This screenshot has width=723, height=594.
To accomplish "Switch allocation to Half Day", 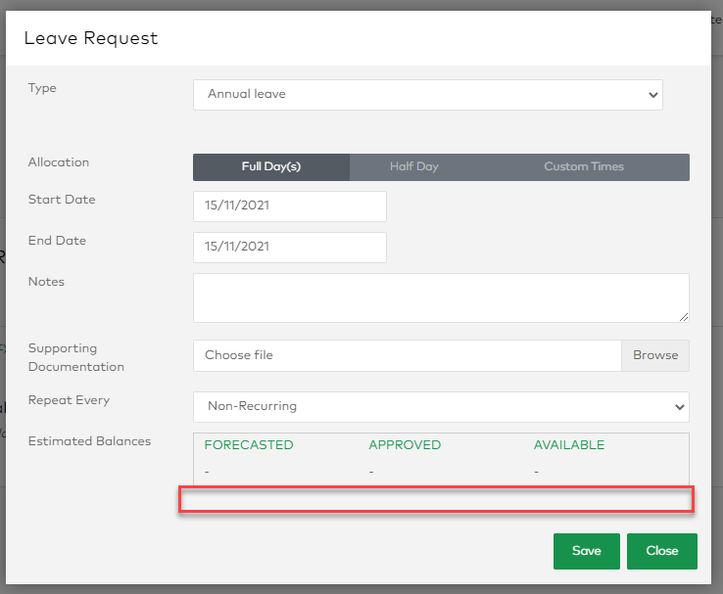I will click(x=413, y=167).
